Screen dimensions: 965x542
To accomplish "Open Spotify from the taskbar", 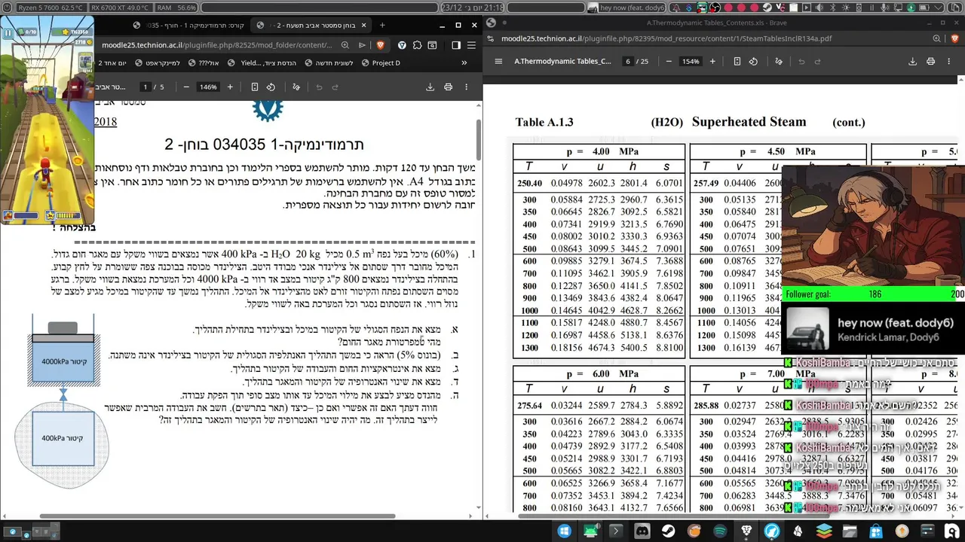I will [x=720, y=531].
